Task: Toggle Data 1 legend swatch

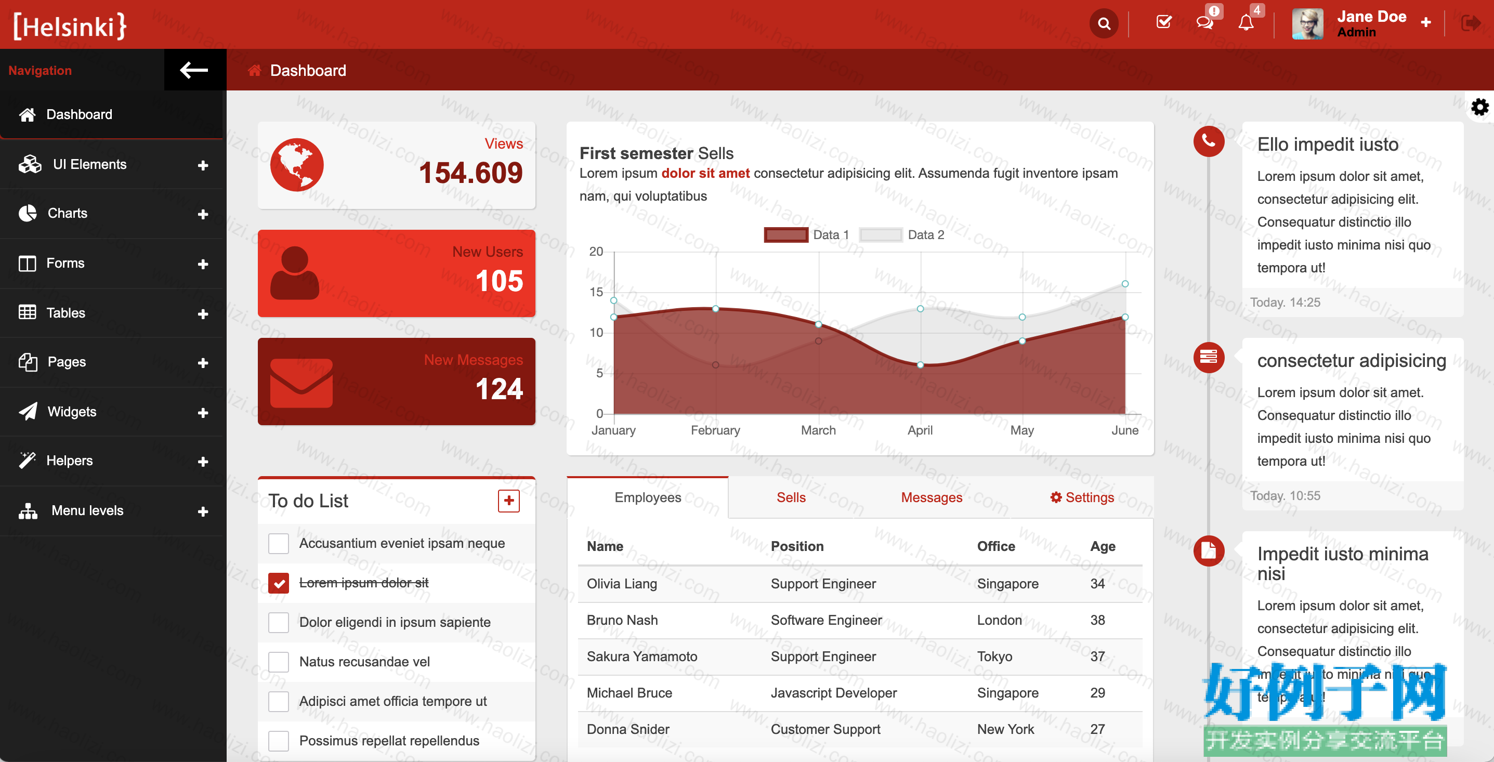Action: click(x=786, y=235)
